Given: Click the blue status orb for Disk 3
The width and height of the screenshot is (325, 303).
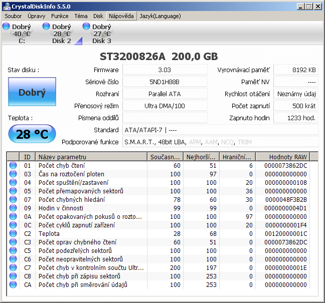Looking at the screenshot, I should pyautogui.click(x=86, y=26).
